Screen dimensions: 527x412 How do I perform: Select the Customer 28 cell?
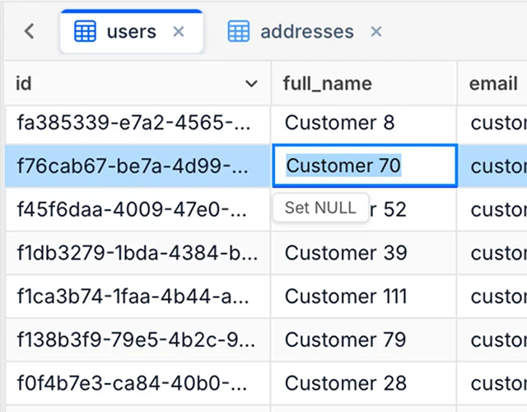pos(364,383)
